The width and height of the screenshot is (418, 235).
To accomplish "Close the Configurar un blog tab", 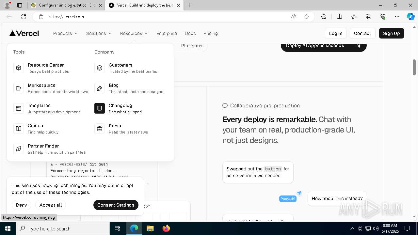I will pos(100,5).
